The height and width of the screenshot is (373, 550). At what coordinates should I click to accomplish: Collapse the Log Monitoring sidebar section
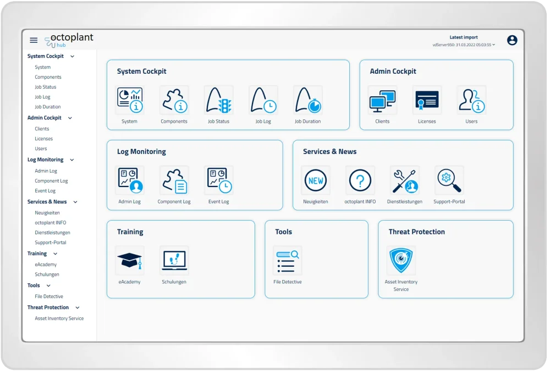coord(72,160)
